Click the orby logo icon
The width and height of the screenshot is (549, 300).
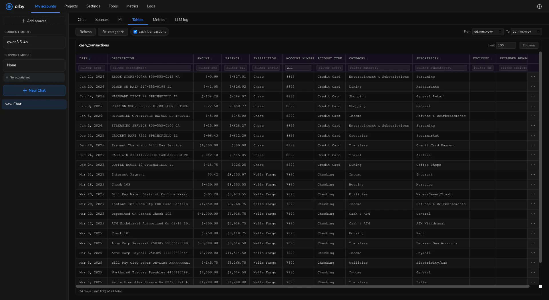tap(9, 6)
